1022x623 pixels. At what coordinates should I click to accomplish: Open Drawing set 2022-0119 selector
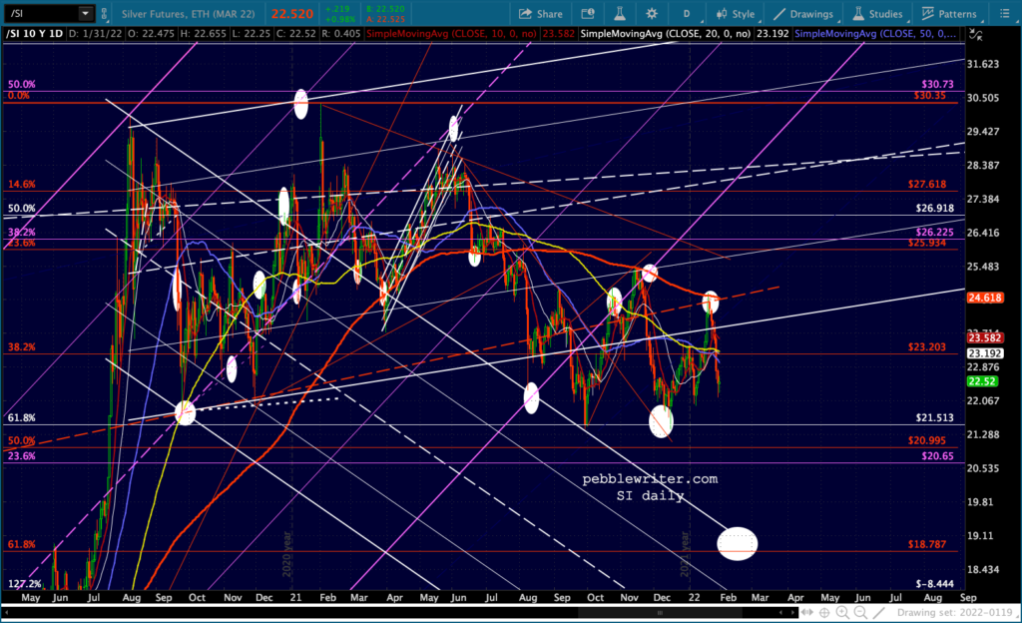click(x=955, y=612)
